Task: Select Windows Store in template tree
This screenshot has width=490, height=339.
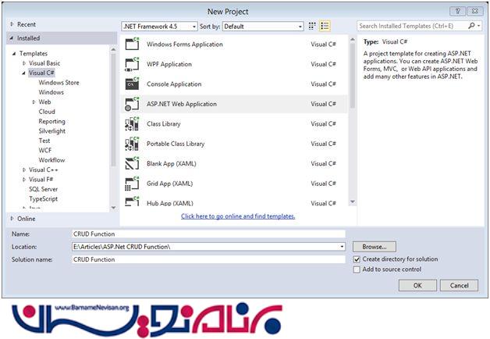Action: pyautogui.click(x=59, y=83)
